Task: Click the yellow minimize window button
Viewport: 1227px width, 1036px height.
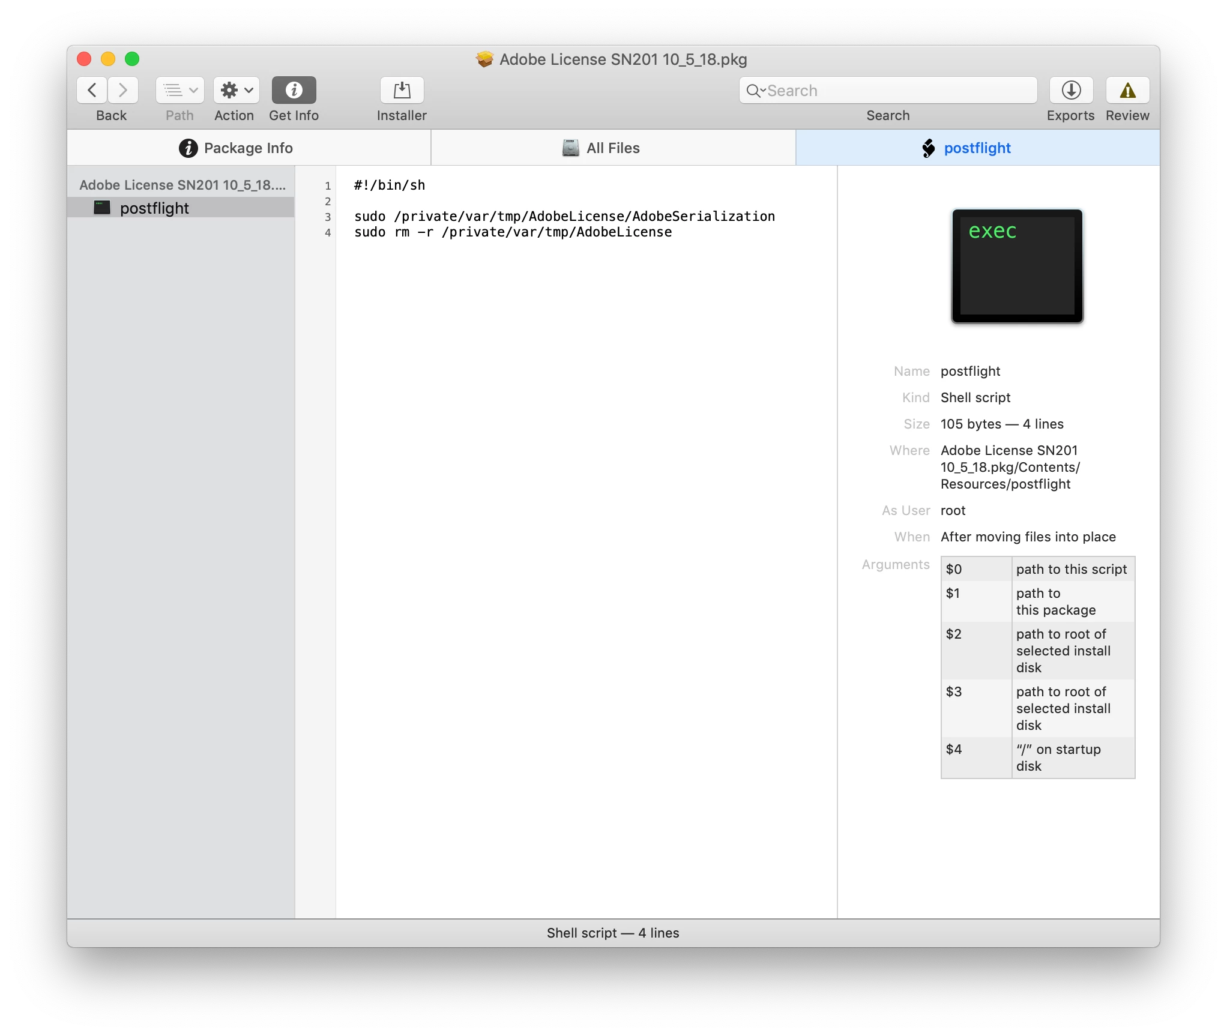Action: [x=108, y=59]
